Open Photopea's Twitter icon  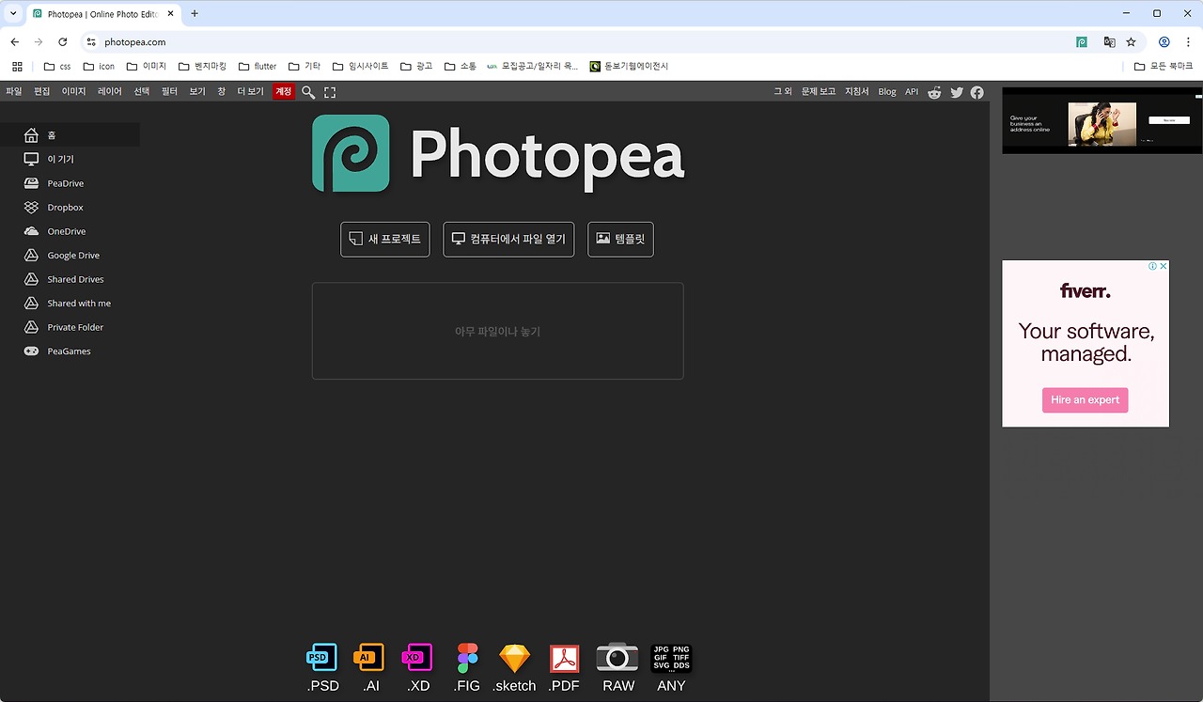(957, 92)
